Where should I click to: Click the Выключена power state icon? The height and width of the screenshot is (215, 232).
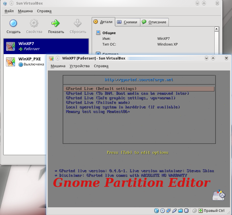pyautogui.click(x=21, y=65)
